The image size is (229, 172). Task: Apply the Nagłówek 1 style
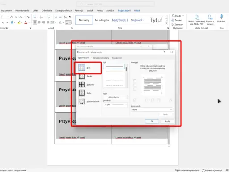(120, 20)
